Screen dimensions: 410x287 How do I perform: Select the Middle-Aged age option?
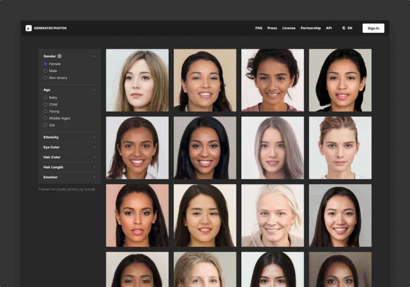click(45, 118)
